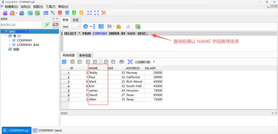Click the page number 1 field
This screenshot has width=278, height=134.
[101, 62]
